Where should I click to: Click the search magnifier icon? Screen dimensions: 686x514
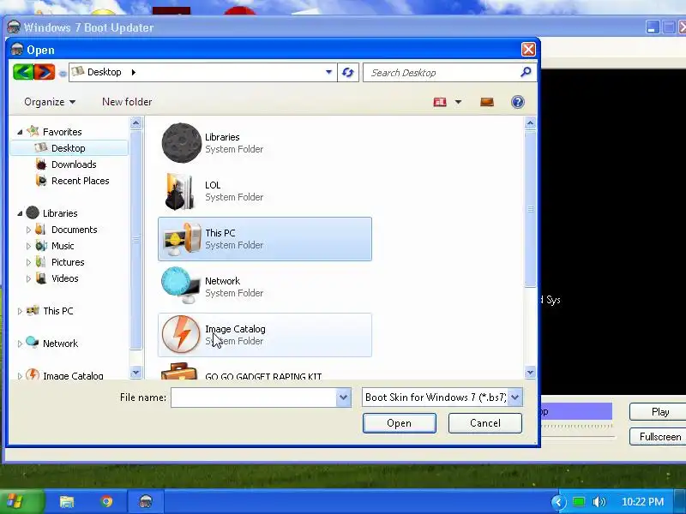pos(526,72)
